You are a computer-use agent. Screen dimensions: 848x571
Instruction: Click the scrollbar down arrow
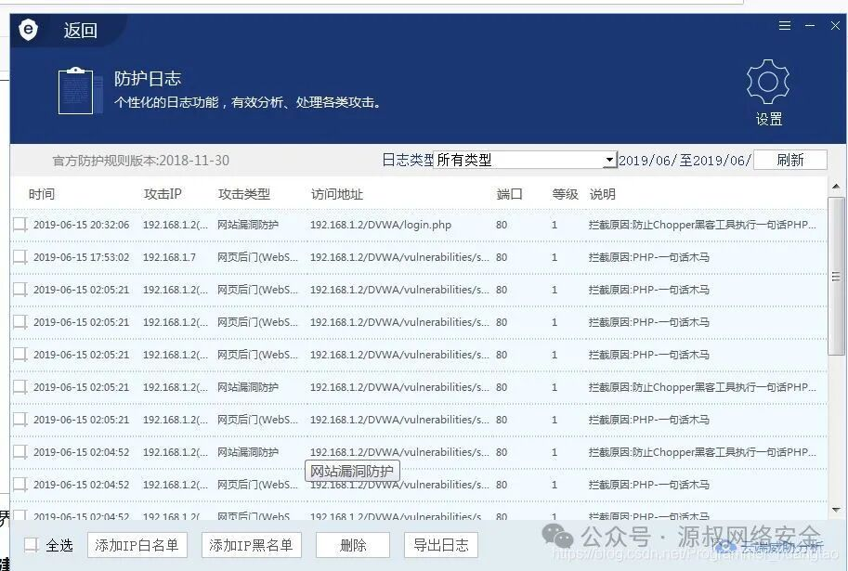pos(836,510)
